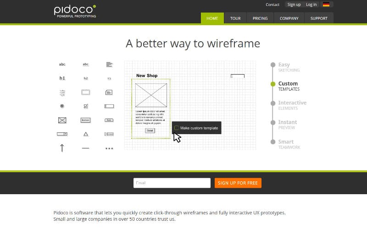The width and height of the screenshot is (367, 229).
Task: Click into the Email input field
Action: 172,183
